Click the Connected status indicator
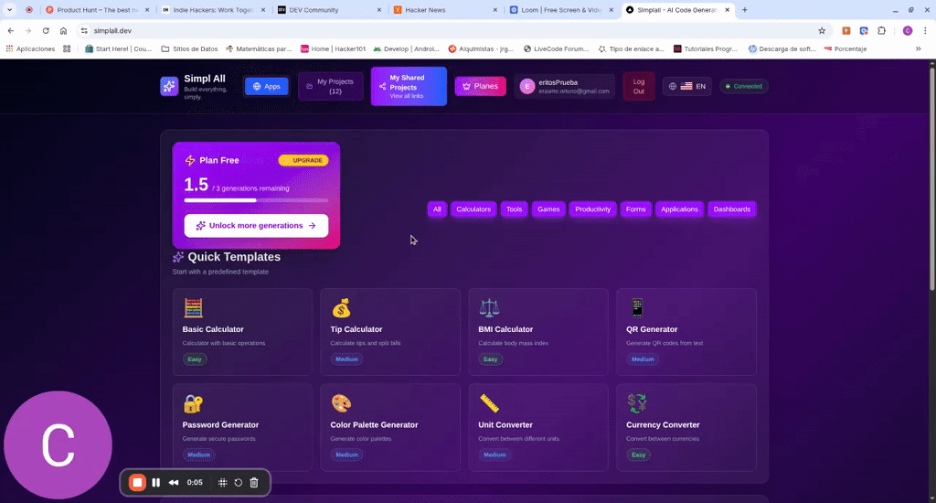The height and width of the screenshot is (503, 936). click(x=744, y=86)
